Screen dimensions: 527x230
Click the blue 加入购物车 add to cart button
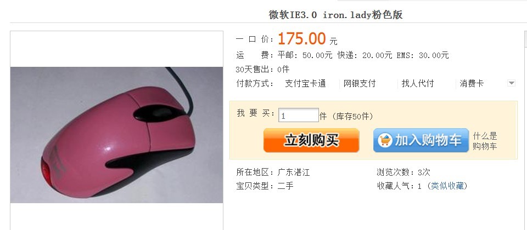coord(421,140)
